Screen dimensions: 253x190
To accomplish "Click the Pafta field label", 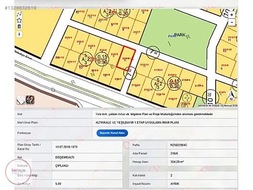I will pyautogui.click(x=136, y=145).
